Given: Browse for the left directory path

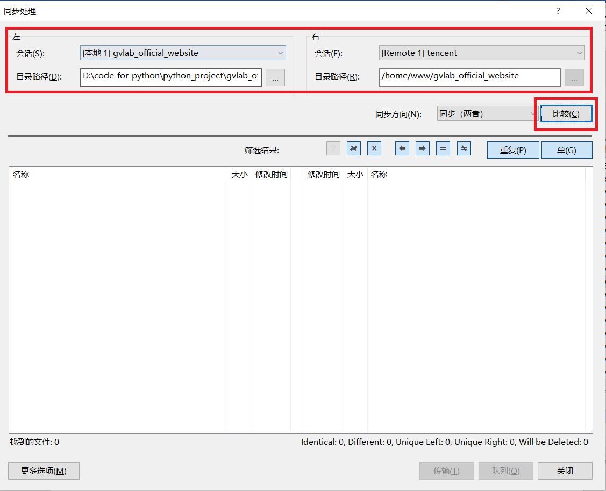Looking at the screenshot, I should [275, 77].
